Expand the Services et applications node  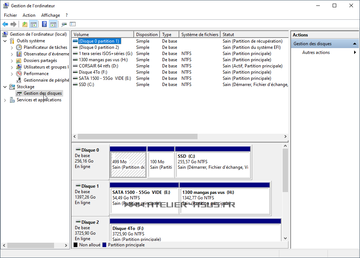[x=5, y=100]
